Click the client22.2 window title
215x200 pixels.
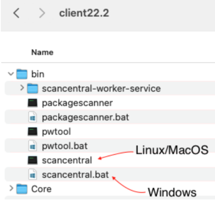(84, 13)
